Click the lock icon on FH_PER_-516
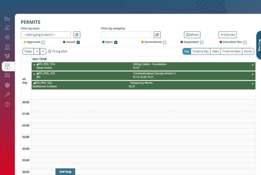This screenshot has height=175, width=261. (38, 64)
